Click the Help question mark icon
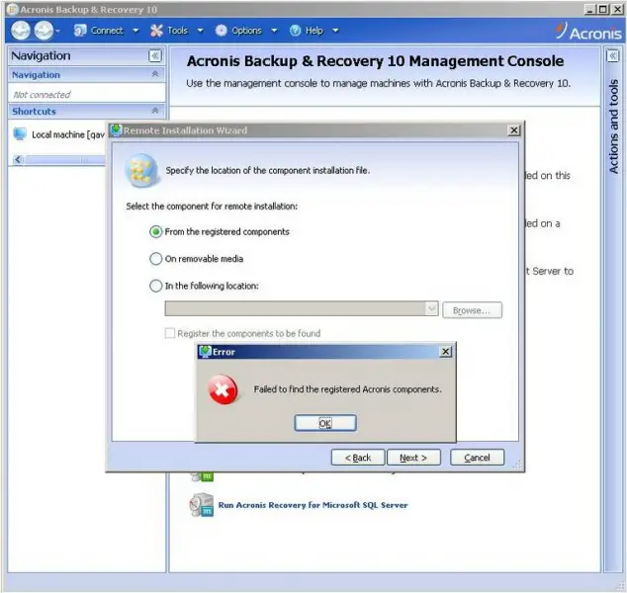The height and width of the screenshot is (593, 627). [295, 31]
